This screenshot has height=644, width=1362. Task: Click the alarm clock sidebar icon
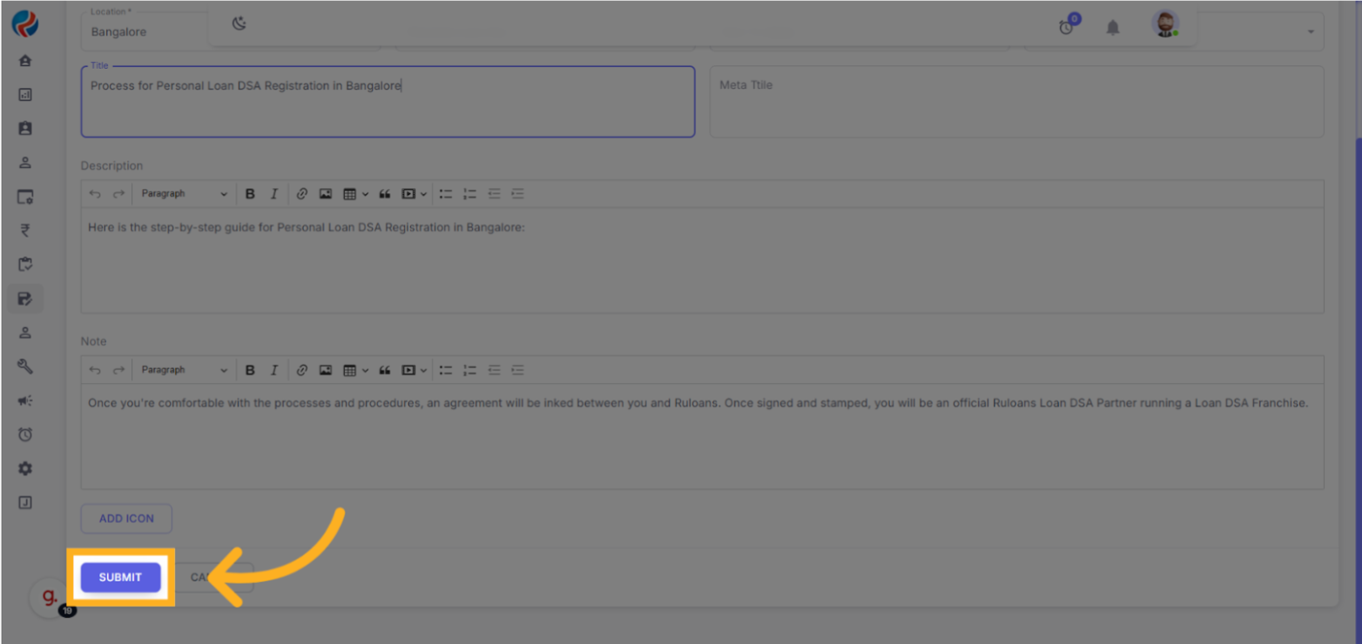point(25,434)
